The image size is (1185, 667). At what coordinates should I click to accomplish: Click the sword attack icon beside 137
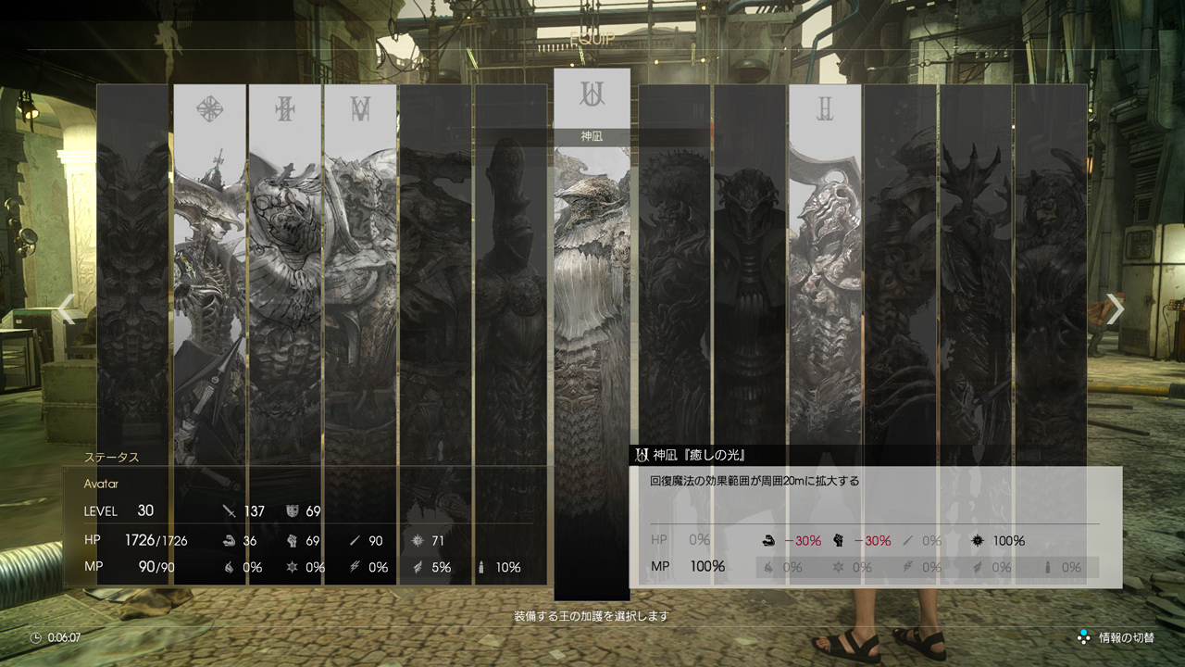[230, 511]
